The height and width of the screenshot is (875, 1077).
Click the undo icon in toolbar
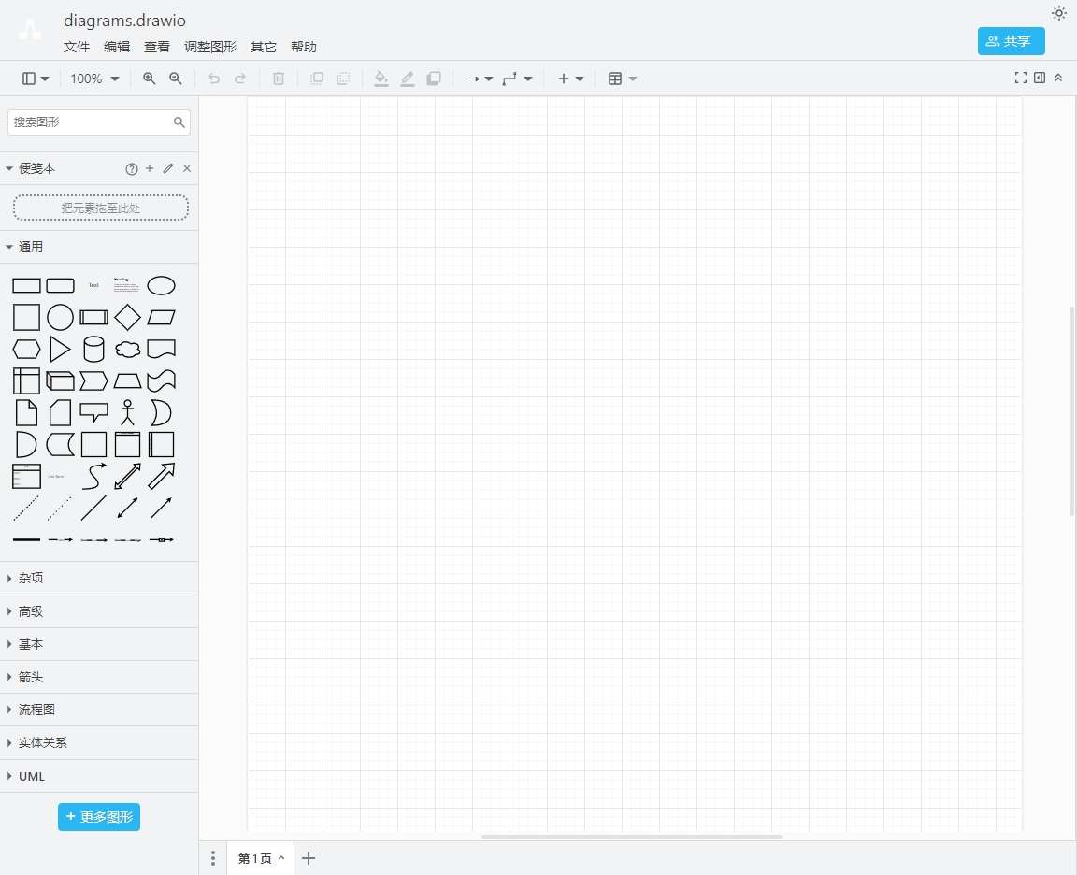(214, 79)
